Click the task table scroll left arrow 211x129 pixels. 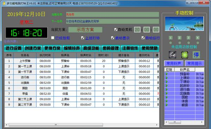pos(7,125)
